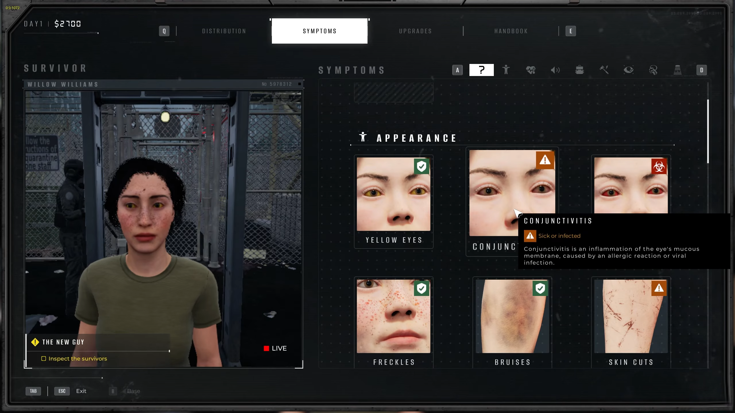Click the B Base button
This screenshot has height=413, width=735.
click(125, 391)
